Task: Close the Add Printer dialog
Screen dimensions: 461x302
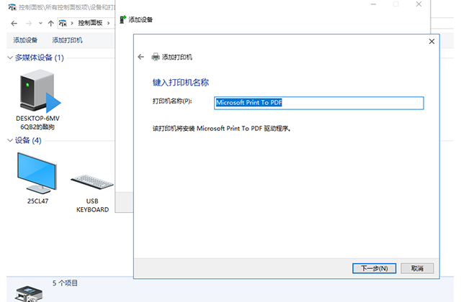Action: tap(431, 42)
